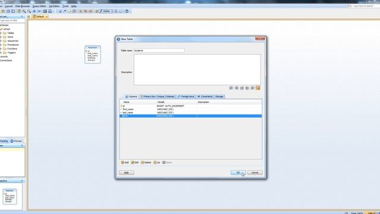Select the 'first_name' column row
The height and width of the screenshot is (214, 380).
(x=191, y=109)
